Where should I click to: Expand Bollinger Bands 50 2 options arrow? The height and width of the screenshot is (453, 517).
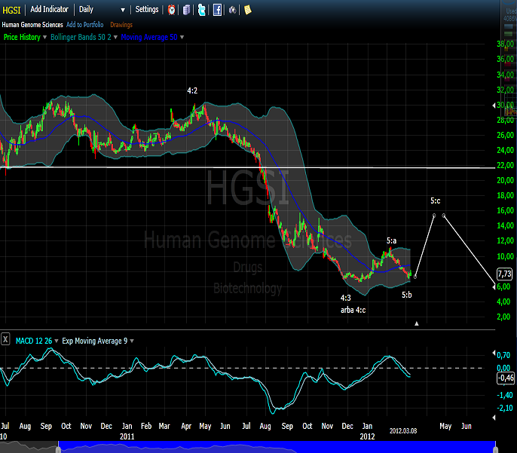115,37
